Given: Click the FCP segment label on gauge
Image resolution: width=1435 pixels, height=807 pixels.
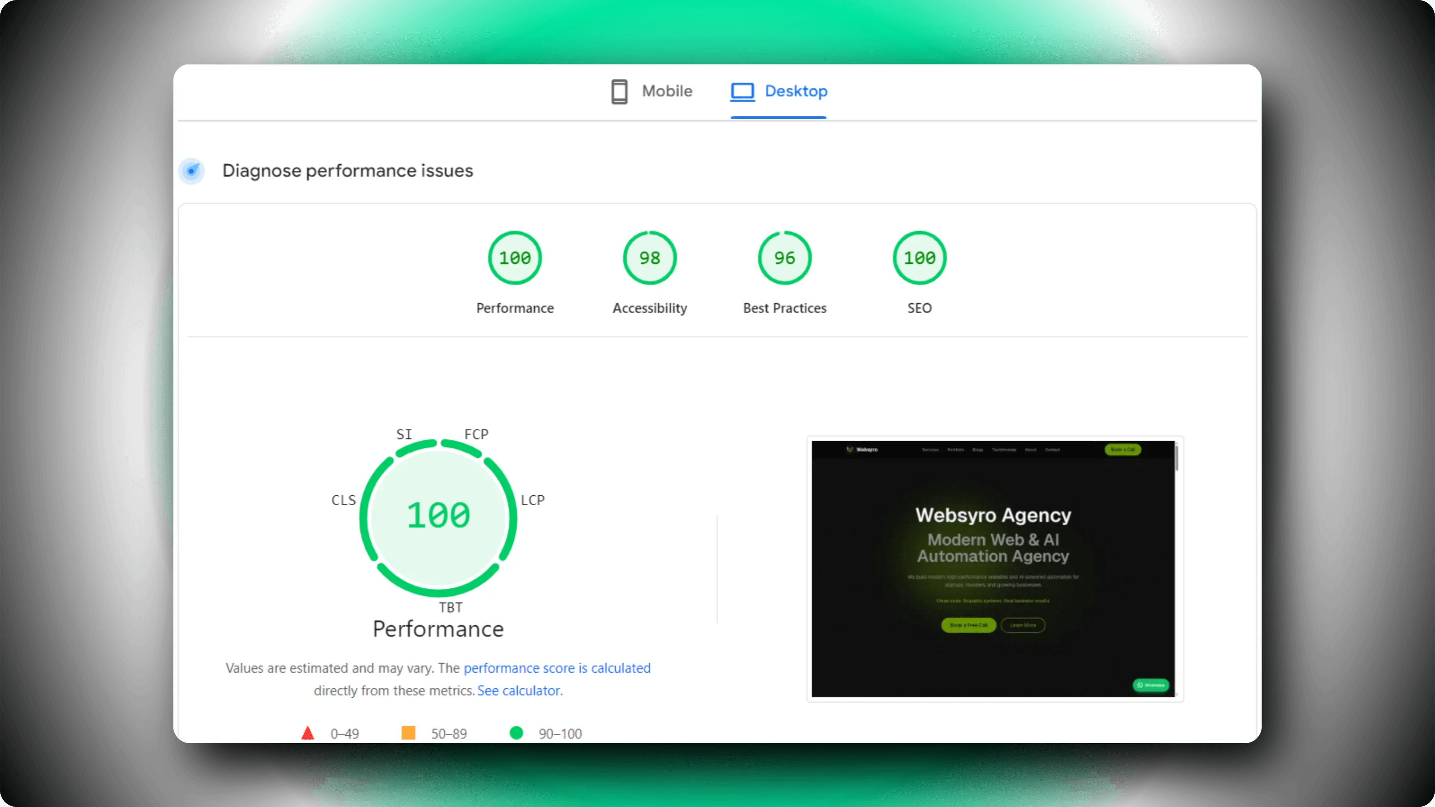Looking at the screenshot, I should coord(476,434).
